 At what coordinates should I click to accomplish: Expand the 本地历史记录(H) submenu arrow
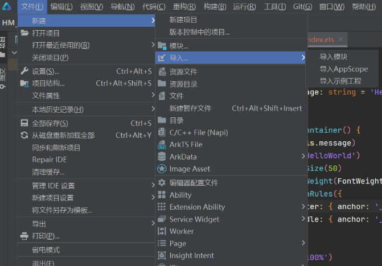coord(153,109)
